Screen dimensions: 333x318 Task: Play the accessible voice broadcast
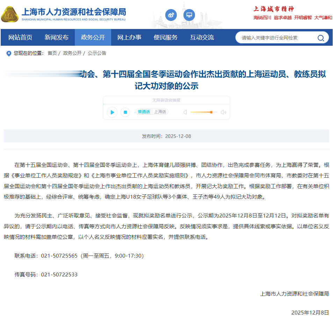112,112
